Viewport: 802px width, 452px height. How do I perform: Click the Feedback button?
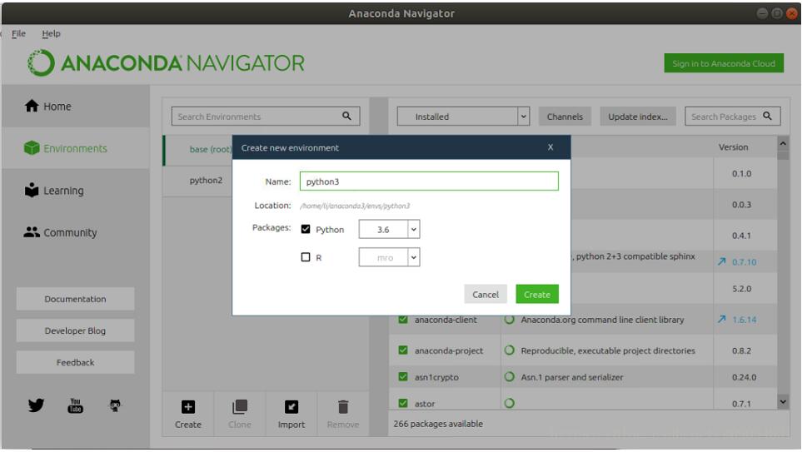coord(75,362)
